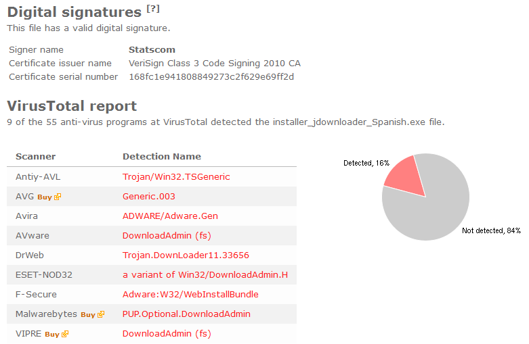529x344 pixels.
Task: Click the Detection Name column header
Action: pos(162,157)
